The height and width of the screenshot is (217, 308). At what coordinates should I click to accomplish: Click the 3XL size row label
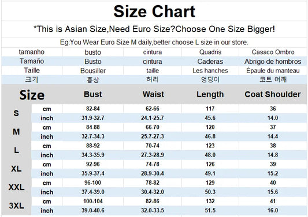pos(17,205)
